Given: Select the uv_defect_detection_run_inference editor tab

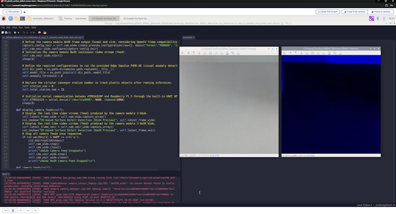Looking at the screenshot, I should 42,37.
